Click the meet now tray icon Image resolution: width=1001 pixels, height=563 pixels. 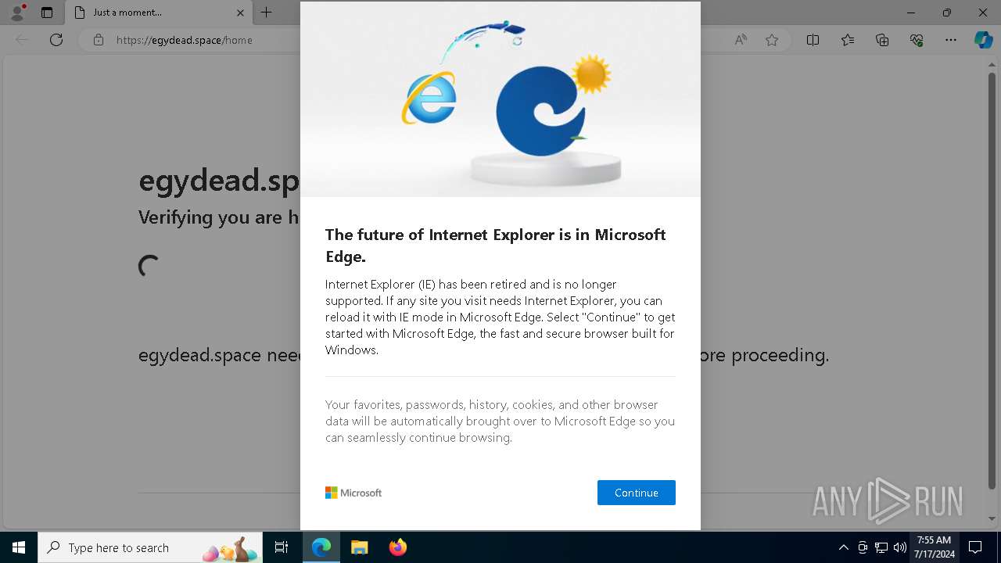point(863,547)
